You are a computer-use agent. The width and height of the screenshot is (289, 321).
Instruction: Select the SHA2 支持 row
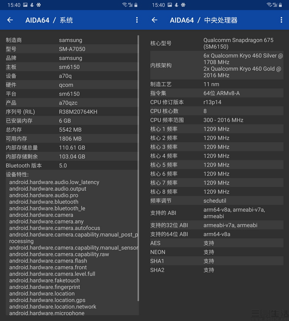point(217,270)
